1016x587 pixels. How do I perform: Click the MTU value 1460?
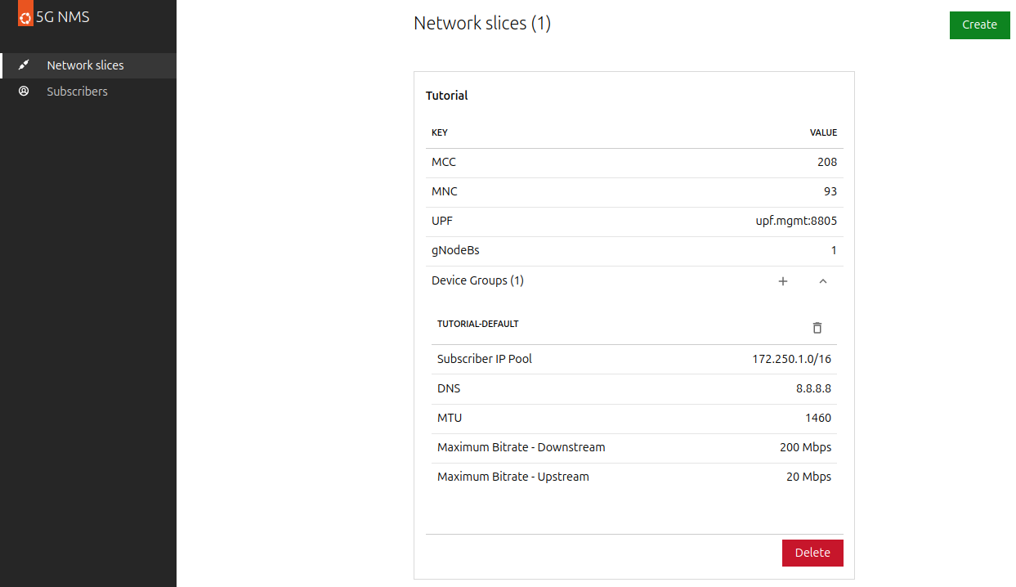pos(818,418)
